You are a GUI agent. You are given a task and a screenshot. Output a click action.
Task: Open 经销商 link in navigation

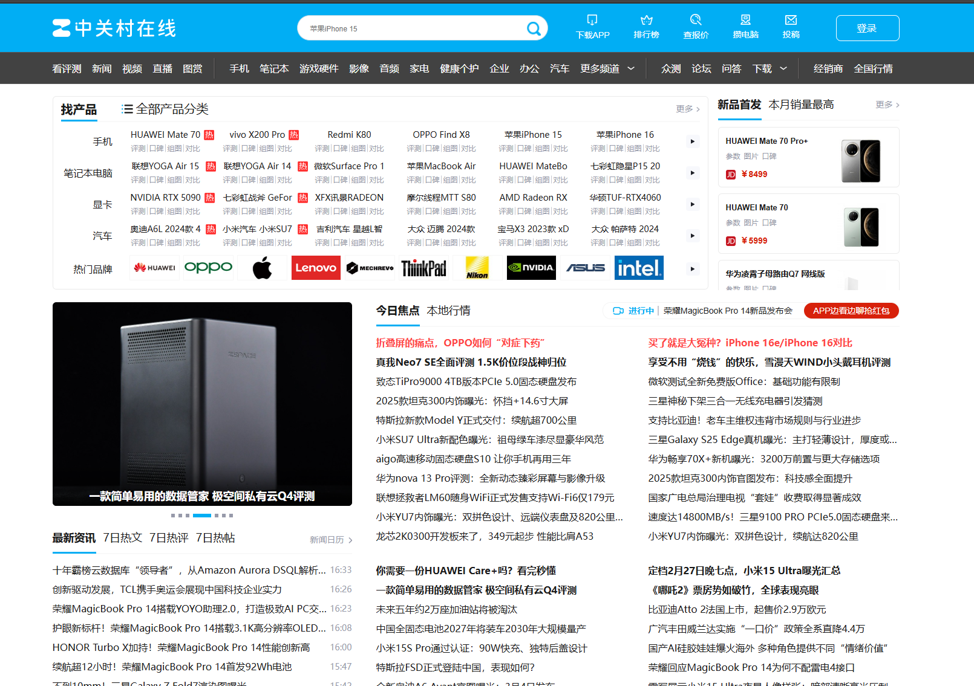tap(828, 68)
